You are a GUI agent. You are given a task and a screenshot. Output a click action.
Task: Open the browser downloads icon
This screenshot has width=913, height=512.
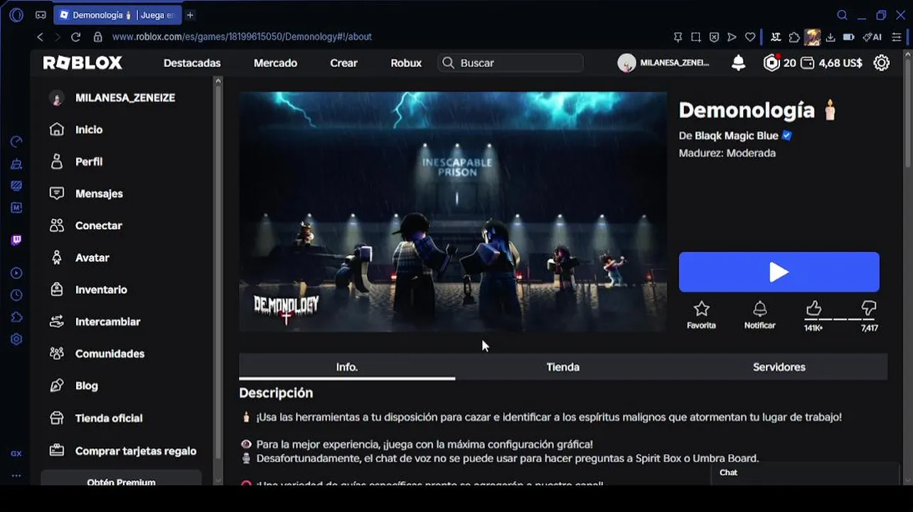831,37
